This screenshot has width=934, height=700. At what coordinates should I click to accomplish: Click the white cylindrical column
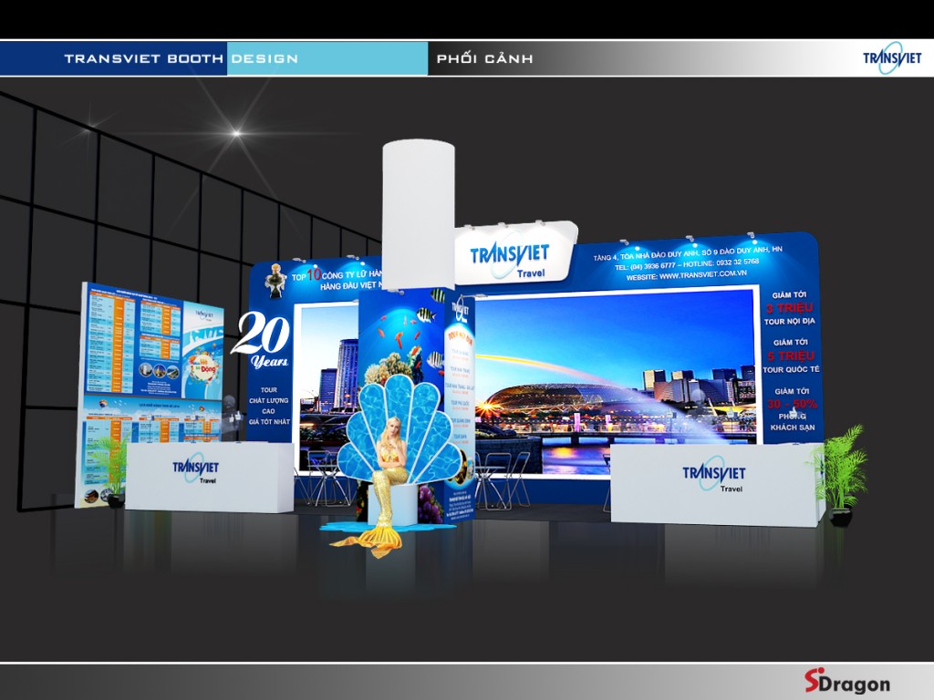click(x=418, y=215)
